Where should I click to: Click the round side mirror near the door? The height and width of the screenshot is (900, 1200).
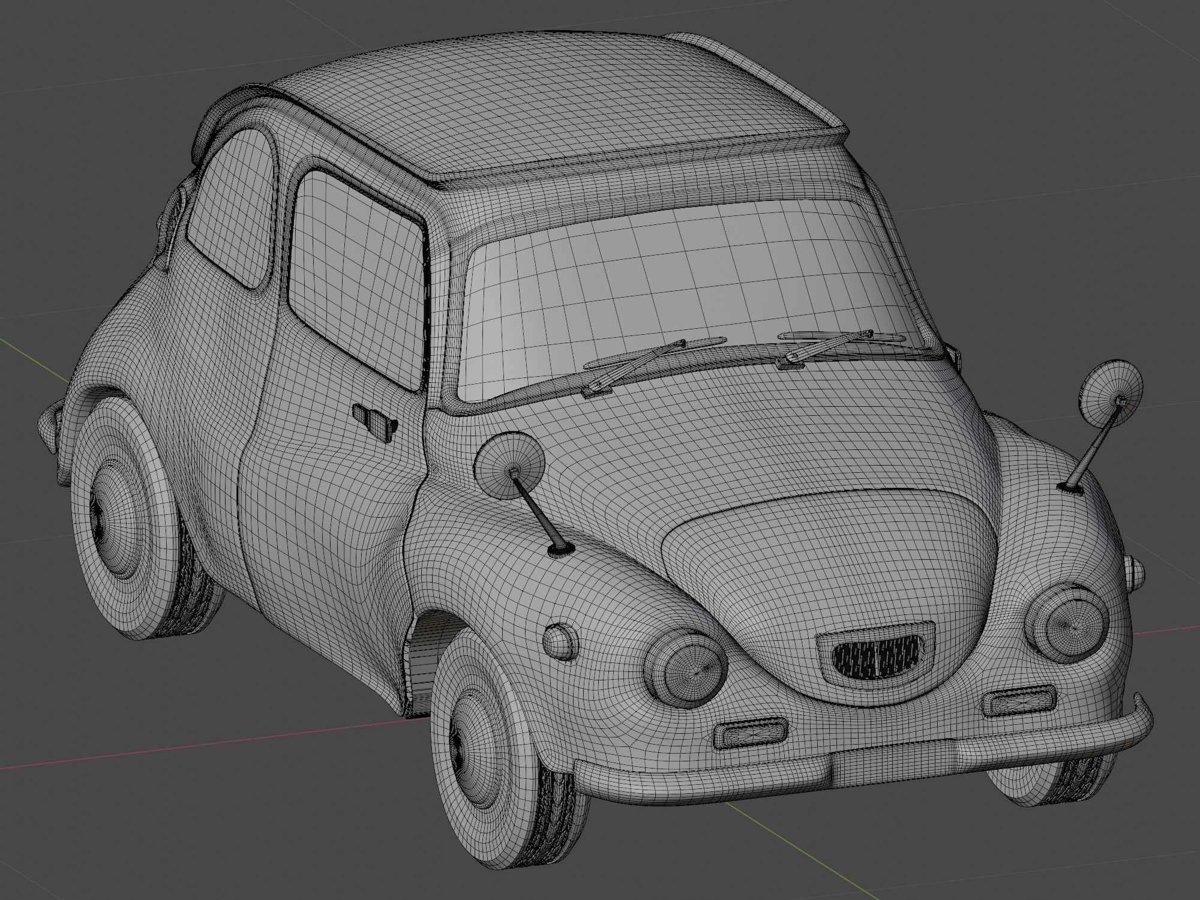(x=510, y=465)
